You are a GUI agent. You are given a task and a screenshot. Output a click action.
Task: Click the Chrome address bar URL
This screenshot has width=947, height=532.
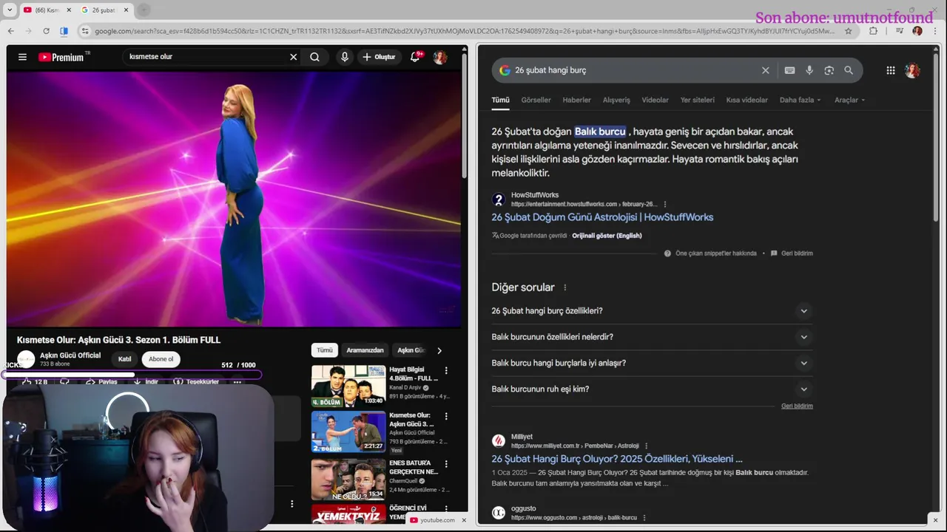tap(465, 31)
